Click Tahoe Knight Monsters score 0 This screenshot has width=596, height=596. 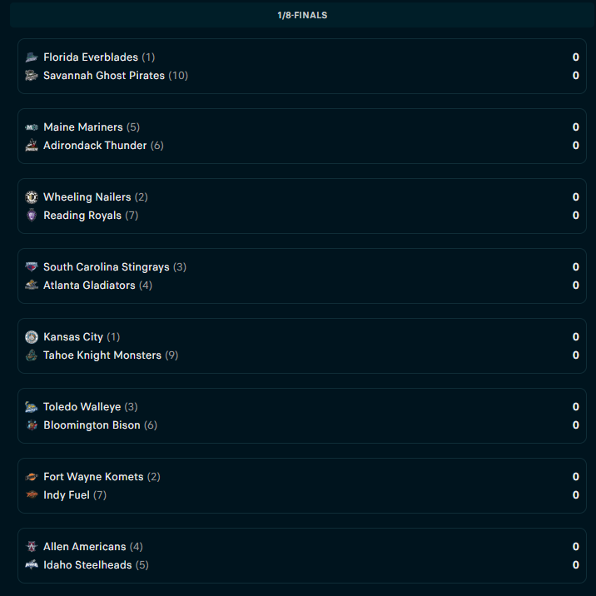click(x=575, y=355)
